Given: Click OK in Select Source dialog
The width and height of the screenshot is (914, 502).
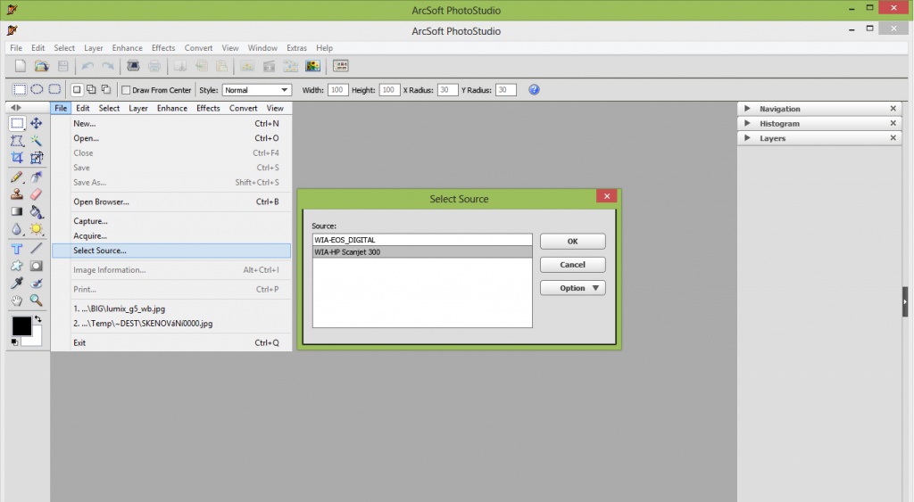Looking at the screenshot, I should 572,241.
